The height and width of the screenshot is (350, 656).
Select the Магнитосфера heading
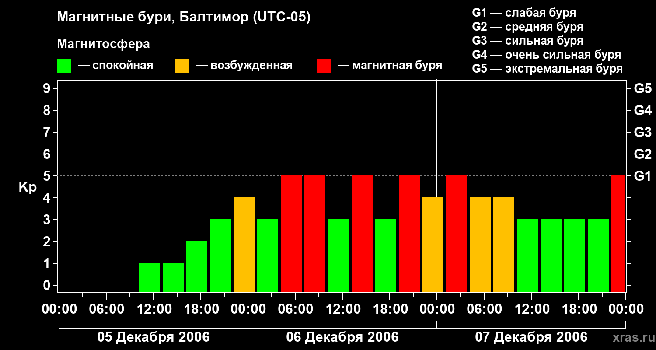103,44
